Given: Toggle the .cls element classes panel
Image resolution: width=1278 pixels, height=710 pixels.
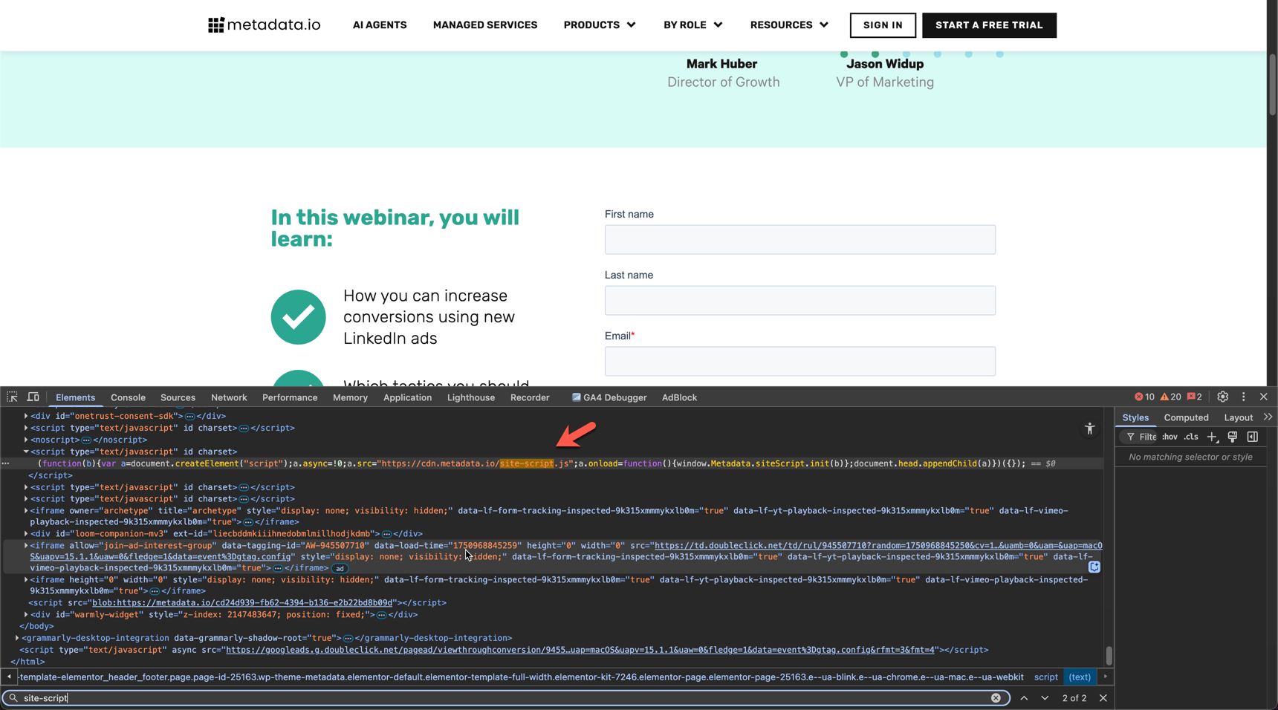Looking at the screenshot, I should [1190, 437].
